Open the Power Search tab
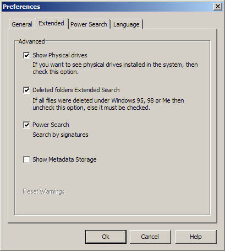 89,24
